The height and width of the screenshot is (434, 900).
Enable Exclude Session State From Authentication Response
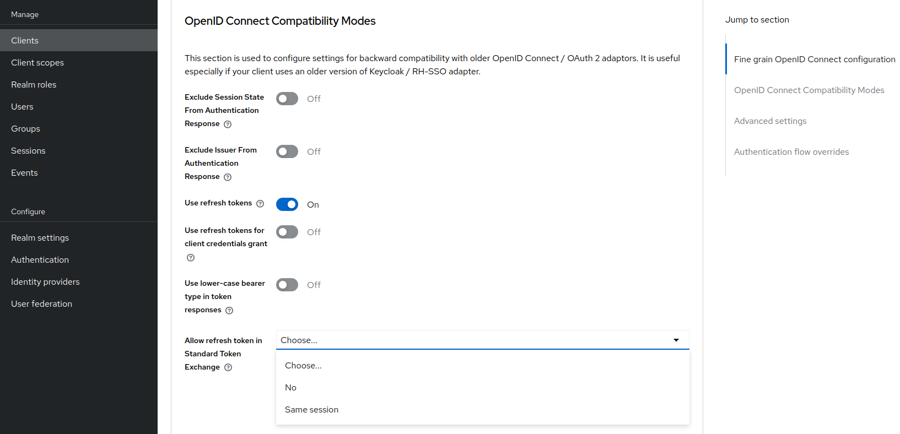click(287, 98)
